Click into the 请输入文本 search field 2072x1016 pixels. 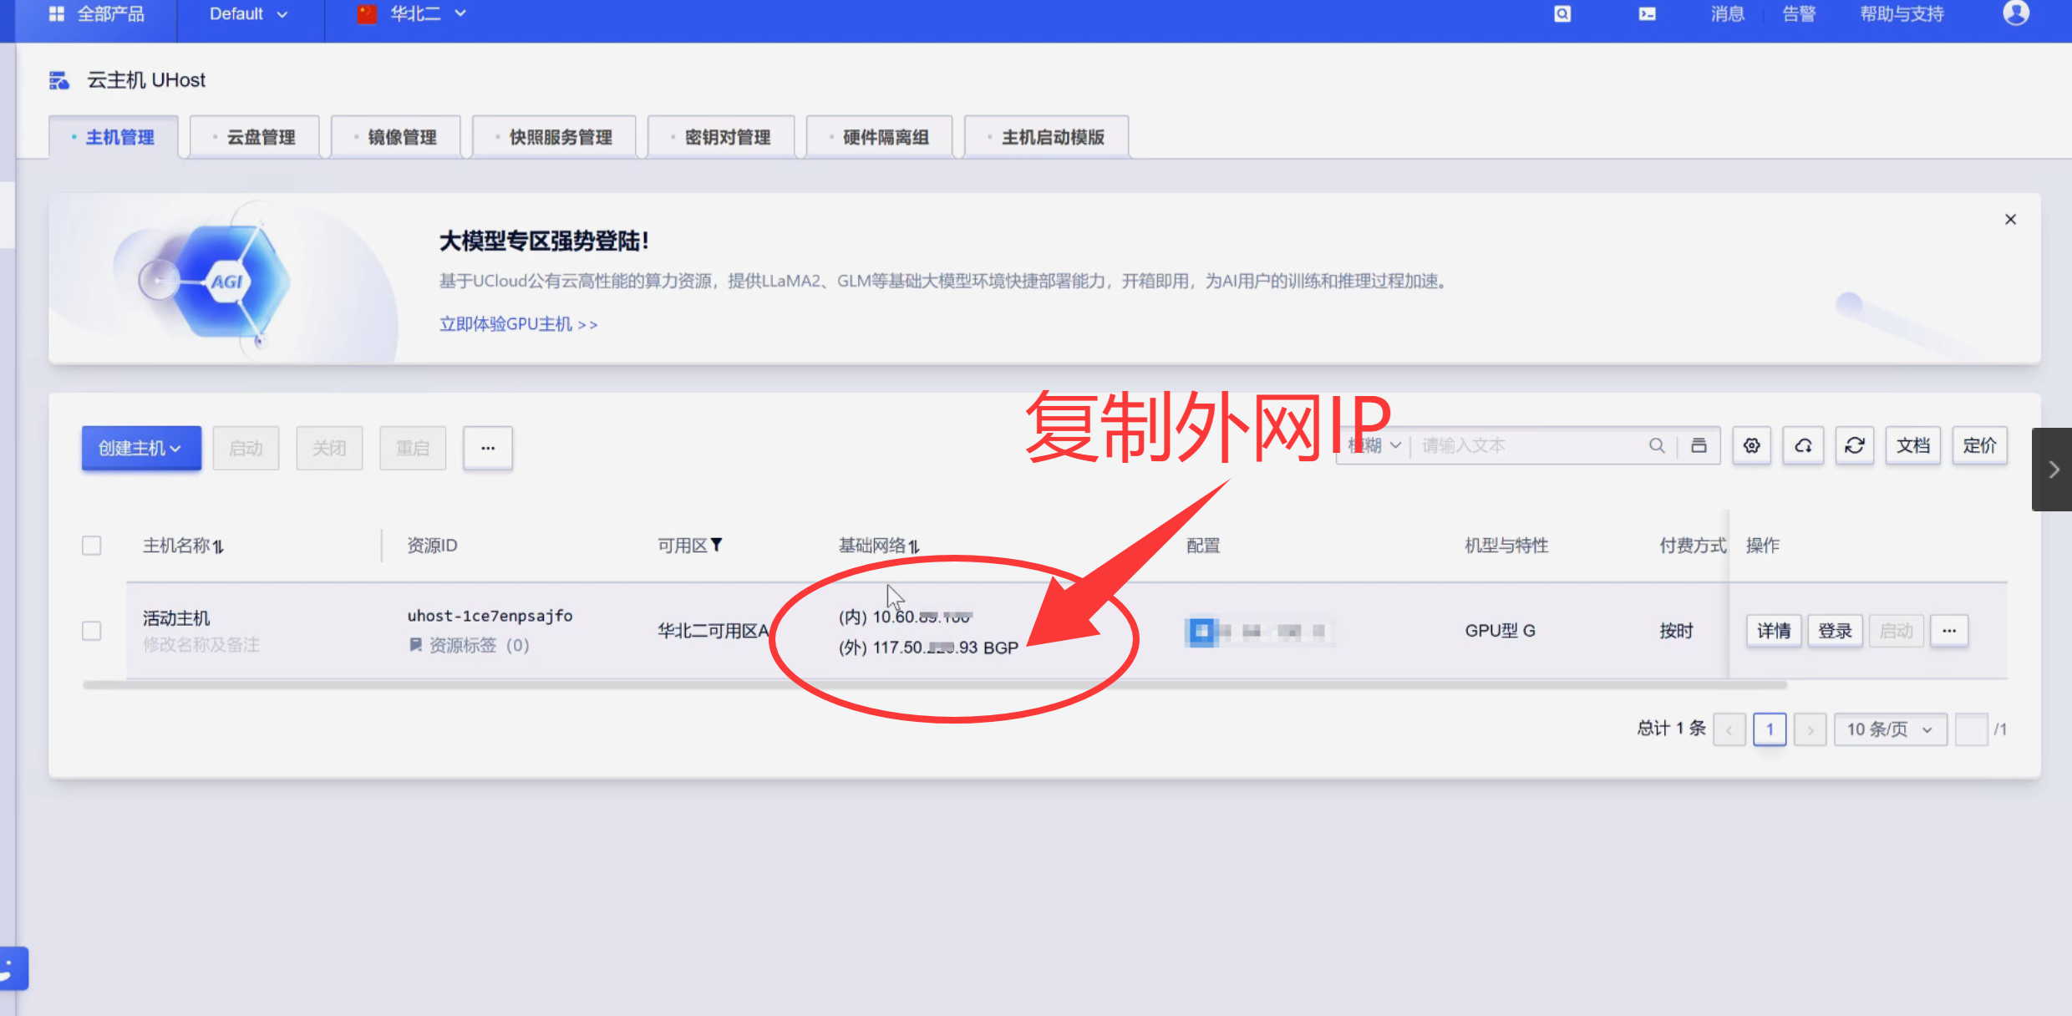pyautogui.click(x=1529, y=445)
